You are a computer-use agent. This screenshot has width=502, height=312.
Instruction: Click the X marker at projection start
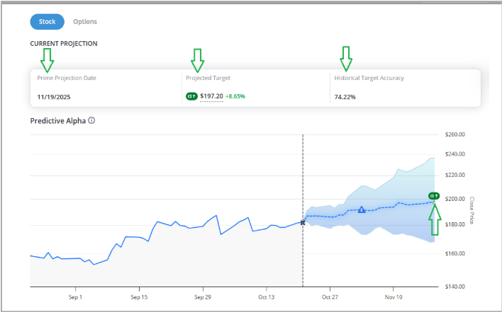coord(303,223)
